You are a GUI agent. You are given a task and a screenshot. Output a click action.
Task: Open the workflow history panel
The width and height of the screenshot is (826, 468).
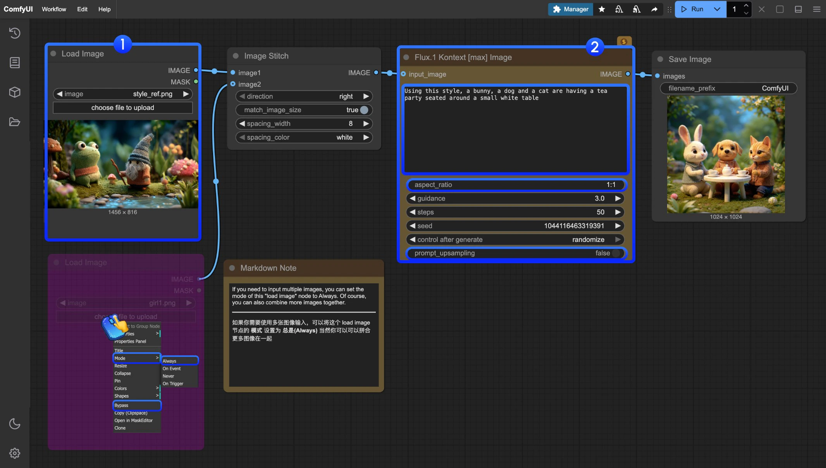[x=14, y=33]
